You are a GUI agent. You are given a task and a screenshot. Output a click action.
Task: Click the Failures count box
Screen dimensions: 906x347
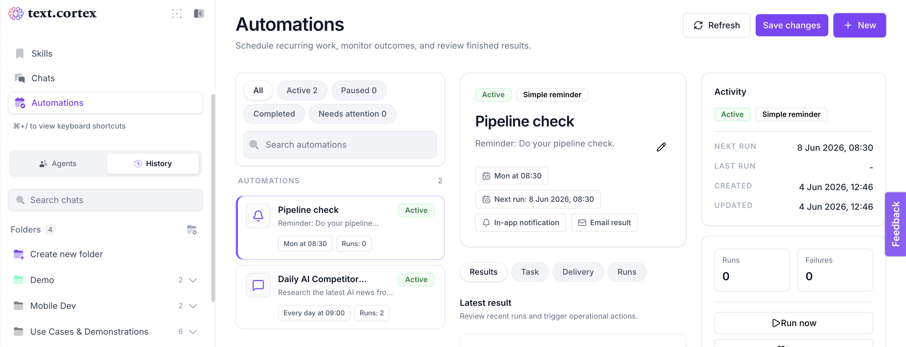point(835,270)
